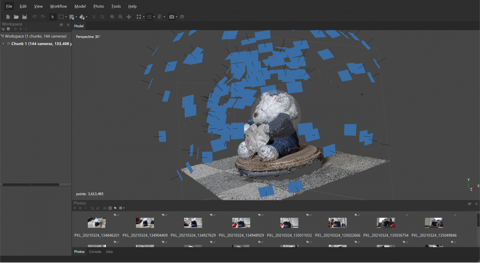
Task: Select the navigation arrow tool
Action: (52, 17)
